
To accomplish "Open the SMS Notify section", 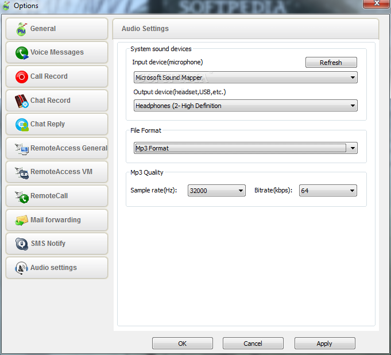I will tap(57, 244).
